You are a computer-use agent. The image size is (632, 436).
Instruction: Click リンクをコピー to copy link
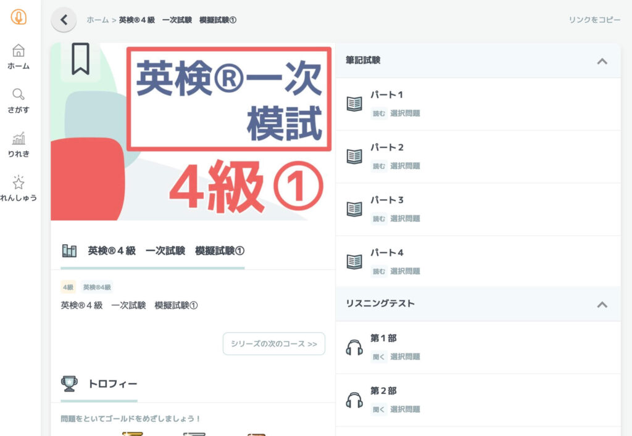(x=594, y=20)
